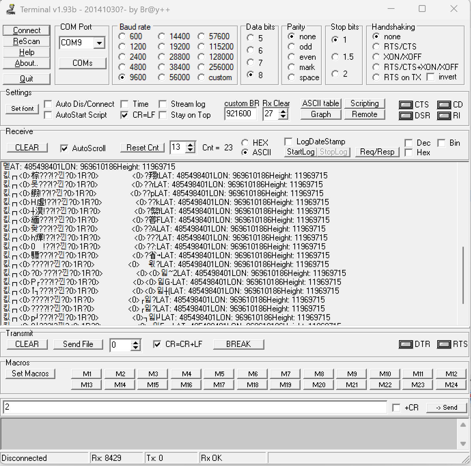Increase the Receive counter value spinner
Viewport: 471px width, 466px height.
coord(191,145)
